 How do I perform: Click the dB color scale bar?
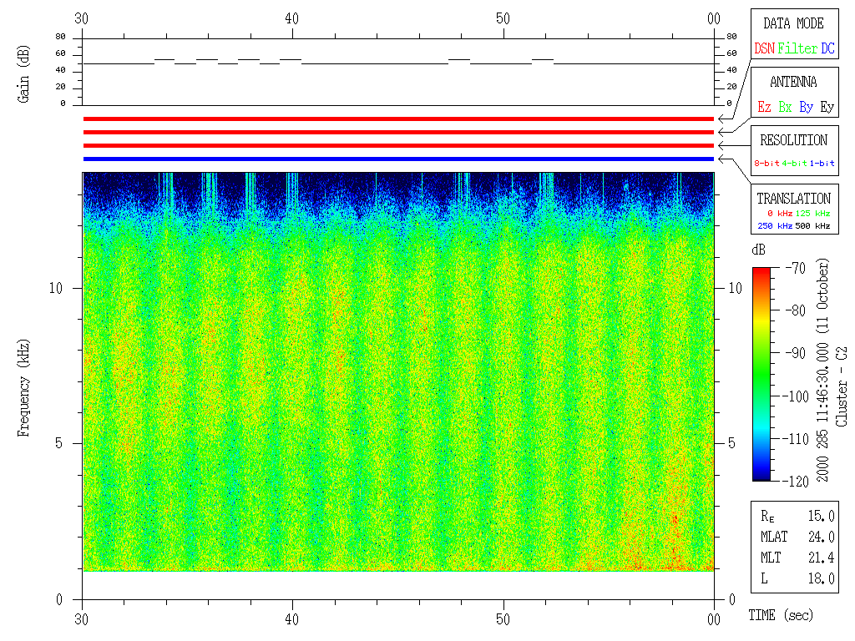761,374
